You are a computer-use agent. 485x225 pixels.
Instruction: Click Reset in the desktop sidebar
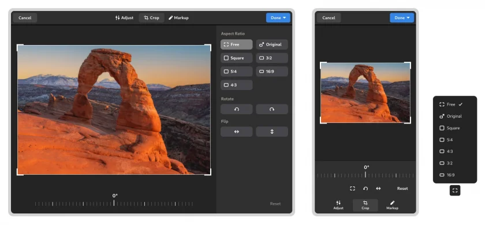click(x=275, y=204)
